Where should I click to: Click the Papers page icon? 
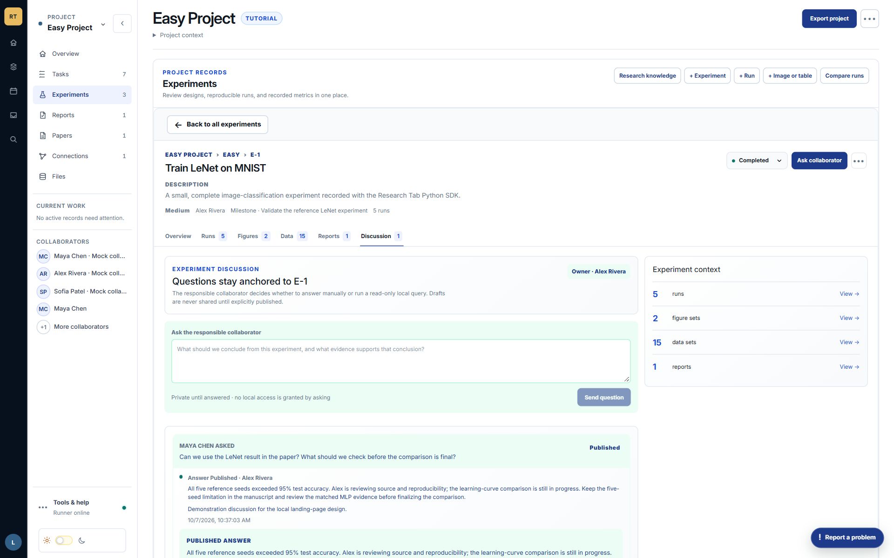(x=43, y=136)
